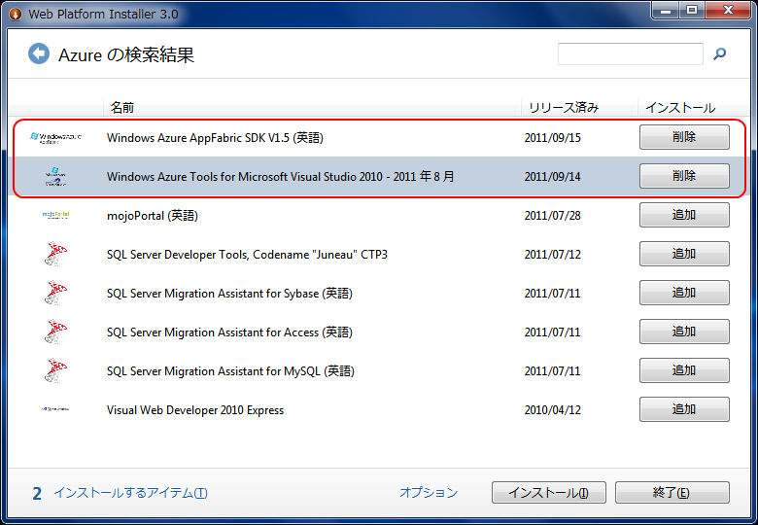Click the release date 2011/09/14
758x525 pixels.
[x=553, y=177]
